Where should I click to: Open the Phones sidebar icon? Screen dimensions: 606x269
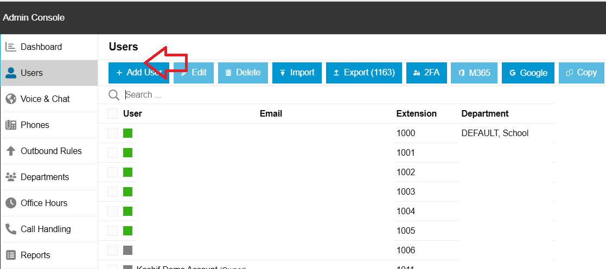tap(10, 125)
